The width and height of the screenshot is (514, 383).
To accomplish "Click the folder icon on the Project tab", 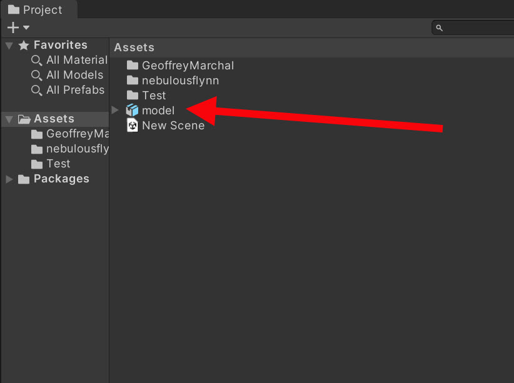I will [x=13, y=9].
